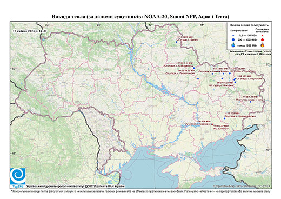Viewport: 281px width, 199px height.
Task: Click the northernmost blue heat marker
Action: click(x=177, y=42)
